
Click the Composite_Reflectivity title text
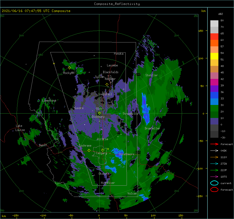(117, 4)
